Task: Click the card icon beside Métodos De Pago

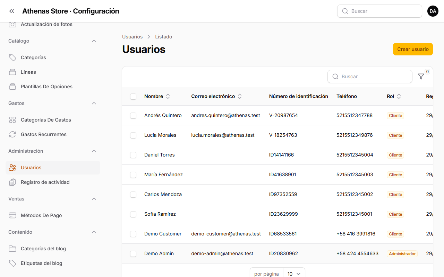Action: point(12,215)
